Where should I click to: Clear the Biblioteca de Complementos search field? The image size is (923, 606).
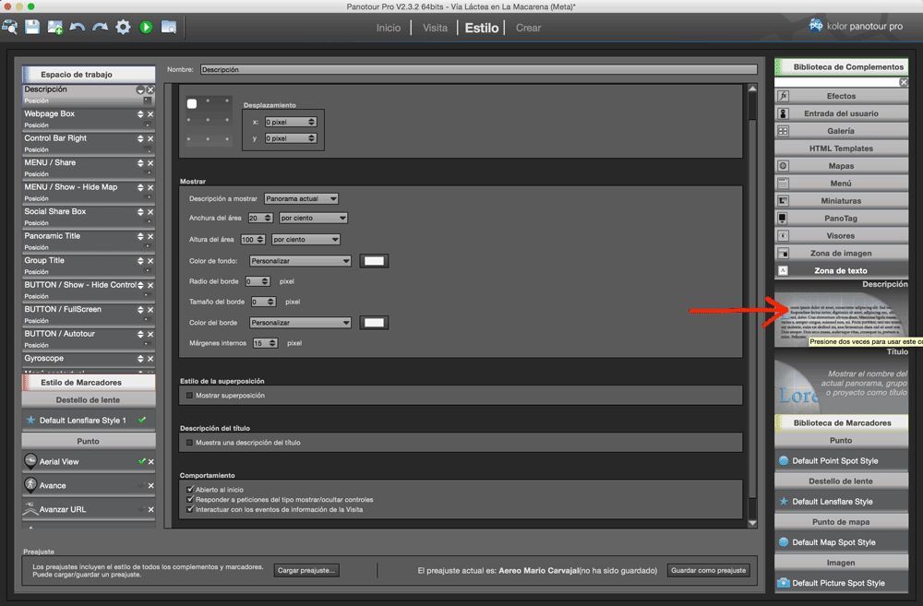point(904,82)
